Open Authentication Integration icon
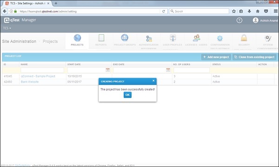Viewport: 279px width, 167px height. 149,39
